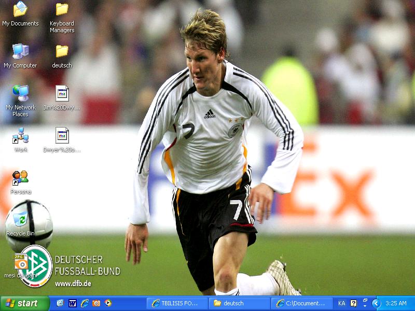Restore the language bar
The image size is (415, 311).
tap(365, 301)
